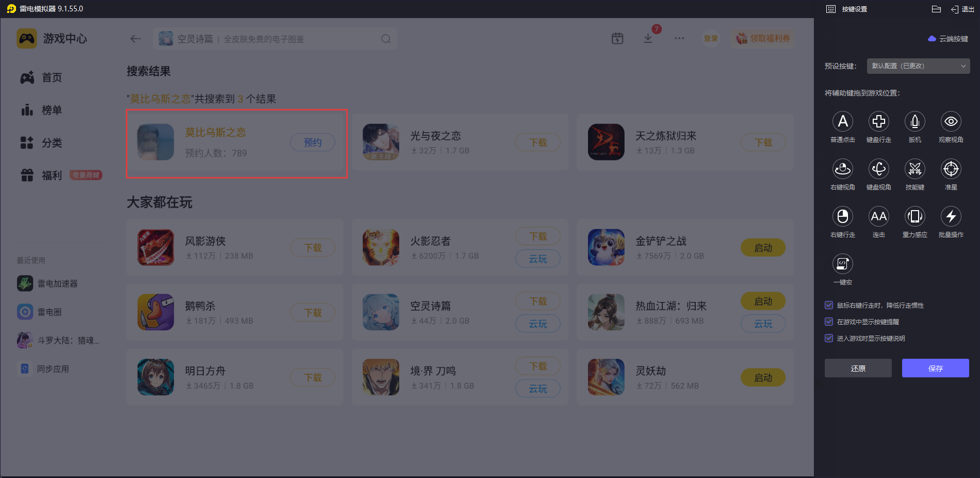Open the 预设按键 preset dropdown

tap(918, 66)
